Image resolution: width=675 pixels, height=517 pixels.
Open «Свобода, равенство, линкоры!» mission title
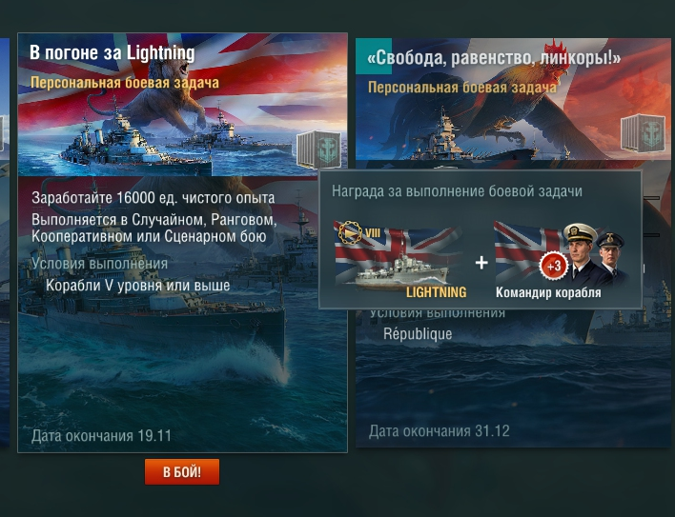(494, 58)
